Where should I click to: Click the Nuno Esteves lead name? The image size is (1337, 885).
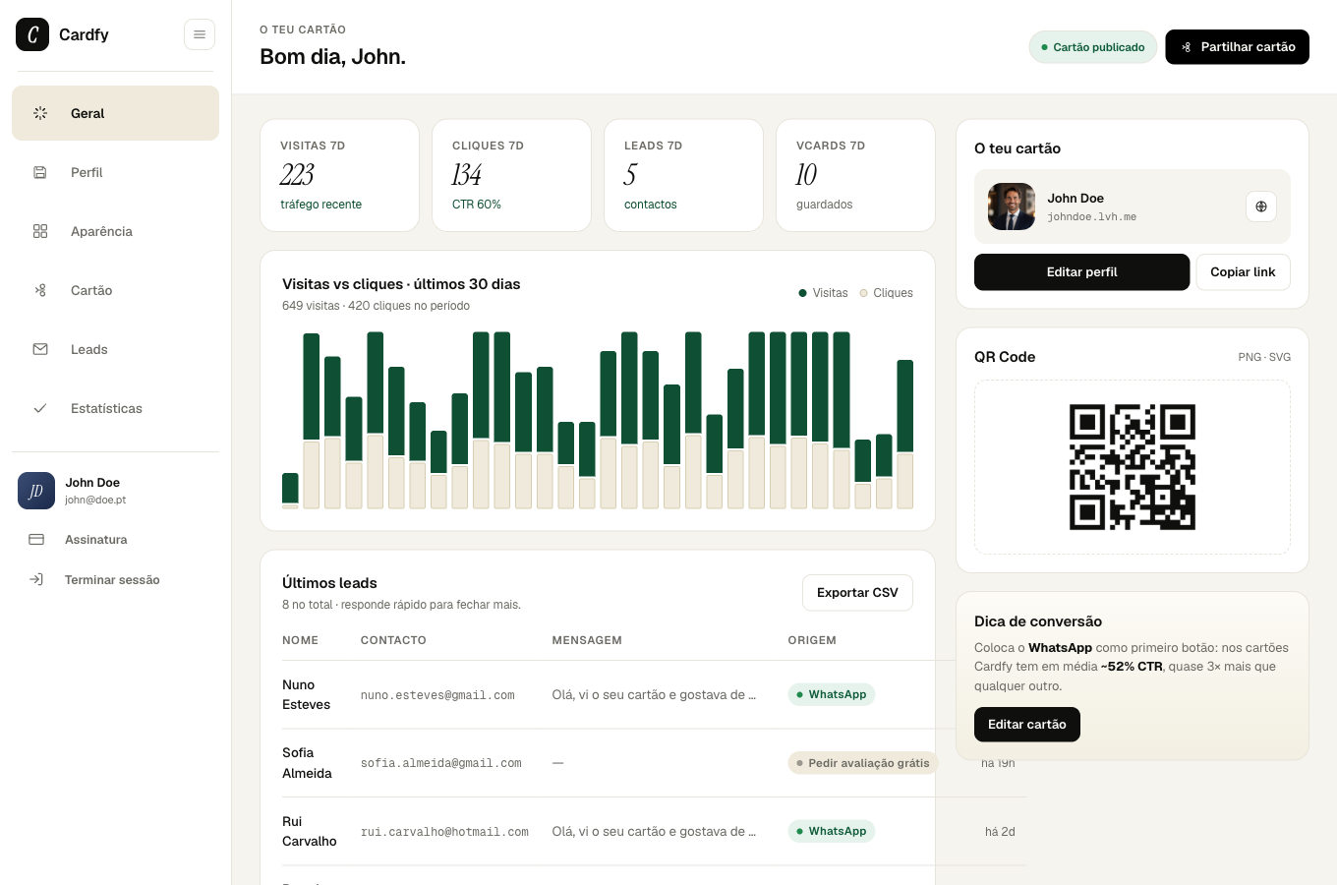pyautogui.click(x=306, y=694)
